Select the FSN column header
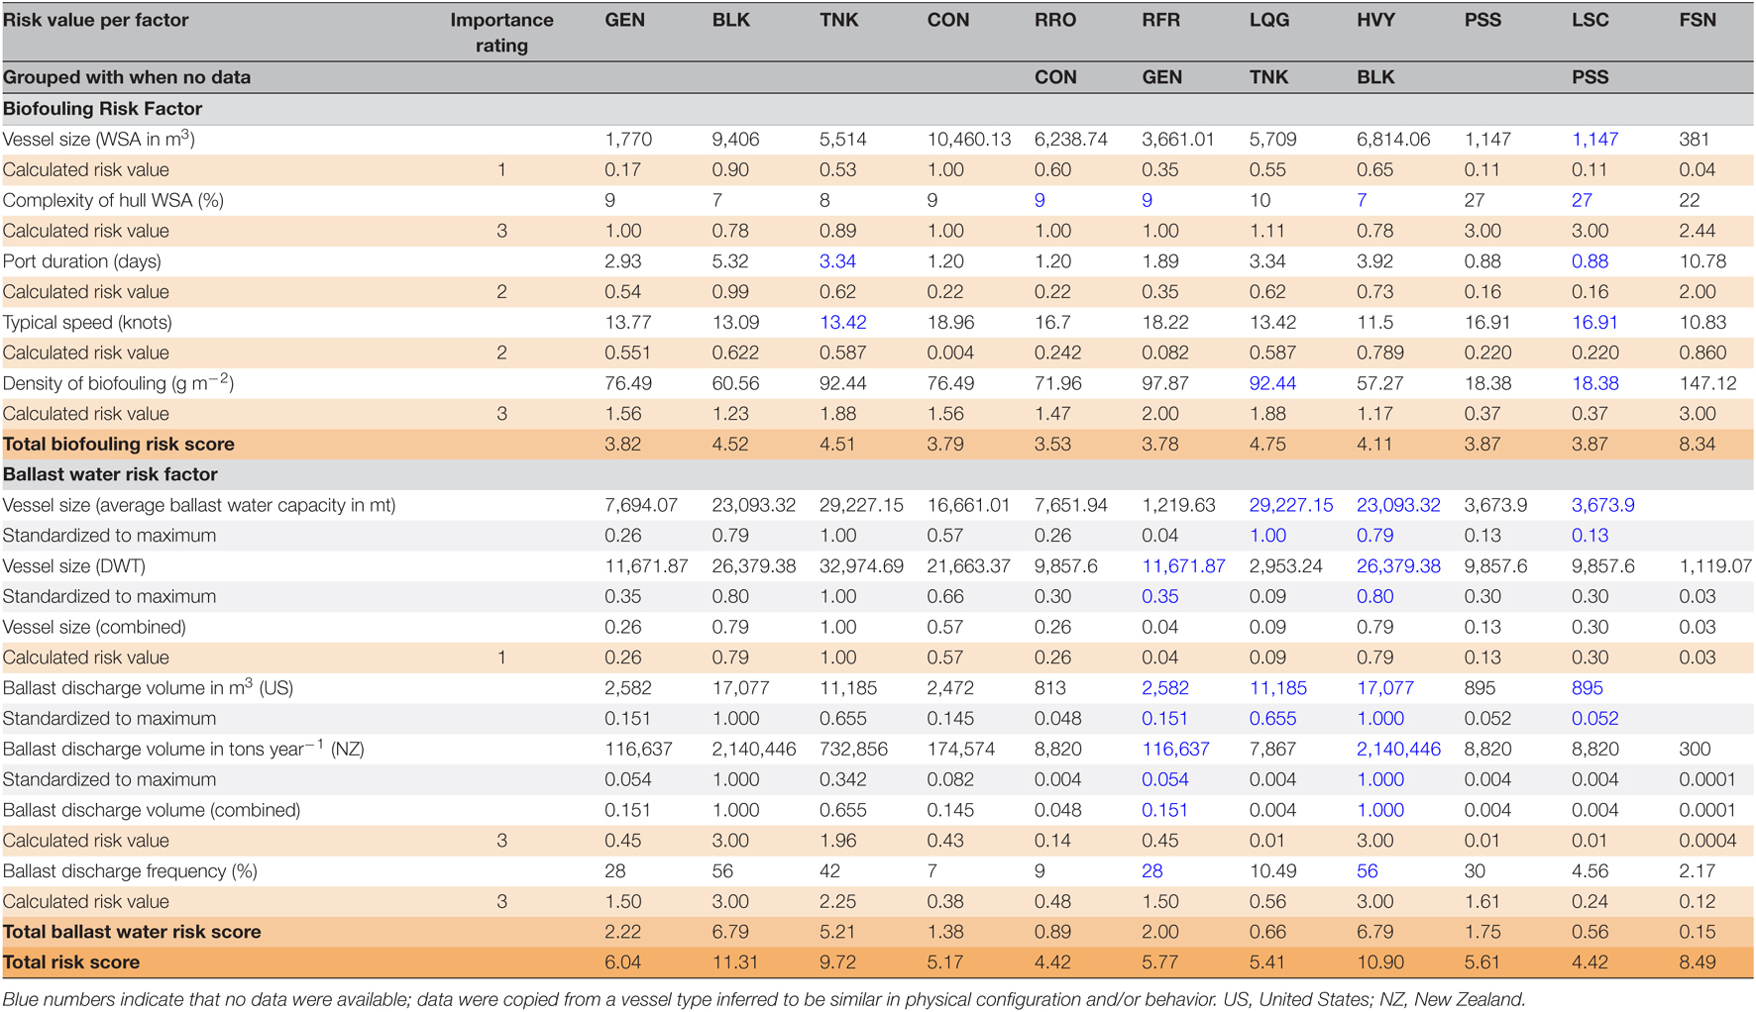 point(1698,20)
